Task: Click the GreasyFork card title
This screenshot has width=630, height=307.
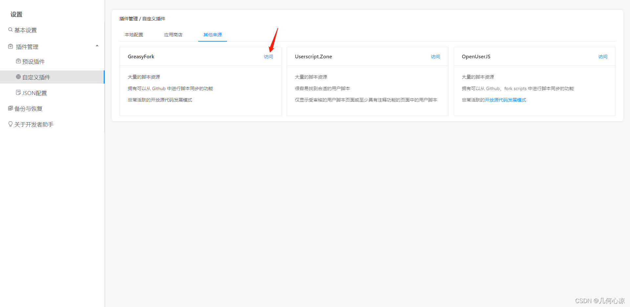Action: (141, 57)
